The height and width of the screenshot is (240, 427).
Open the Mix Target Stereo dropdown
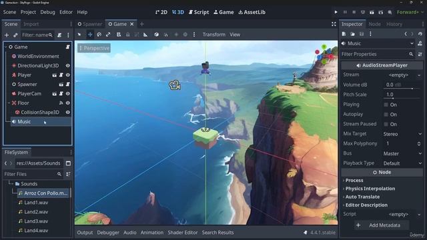(403, 134)
